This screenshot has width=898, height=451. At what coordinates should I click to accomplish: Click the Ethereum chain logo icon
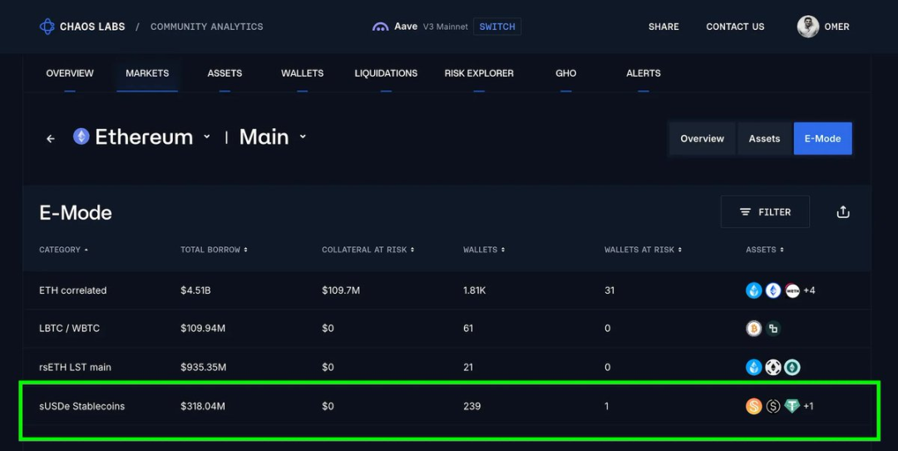pos(81,136)
